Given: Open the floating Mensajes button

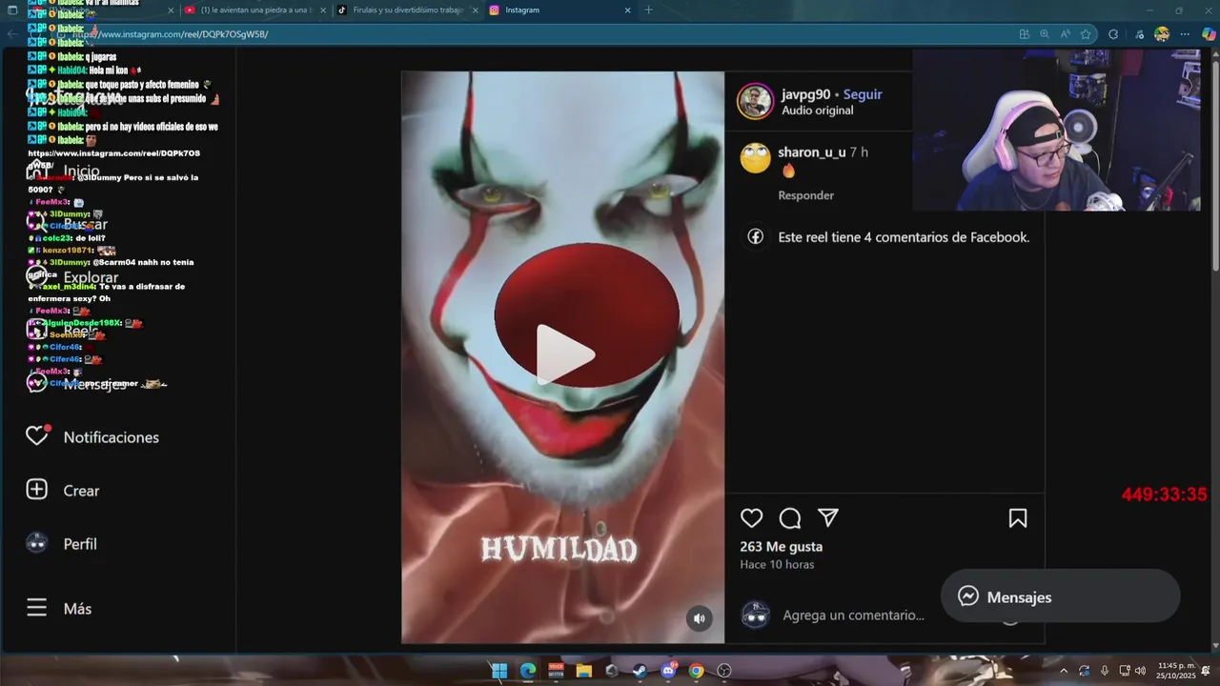Looking at the screenshot, I should [x=1060, y=596].
